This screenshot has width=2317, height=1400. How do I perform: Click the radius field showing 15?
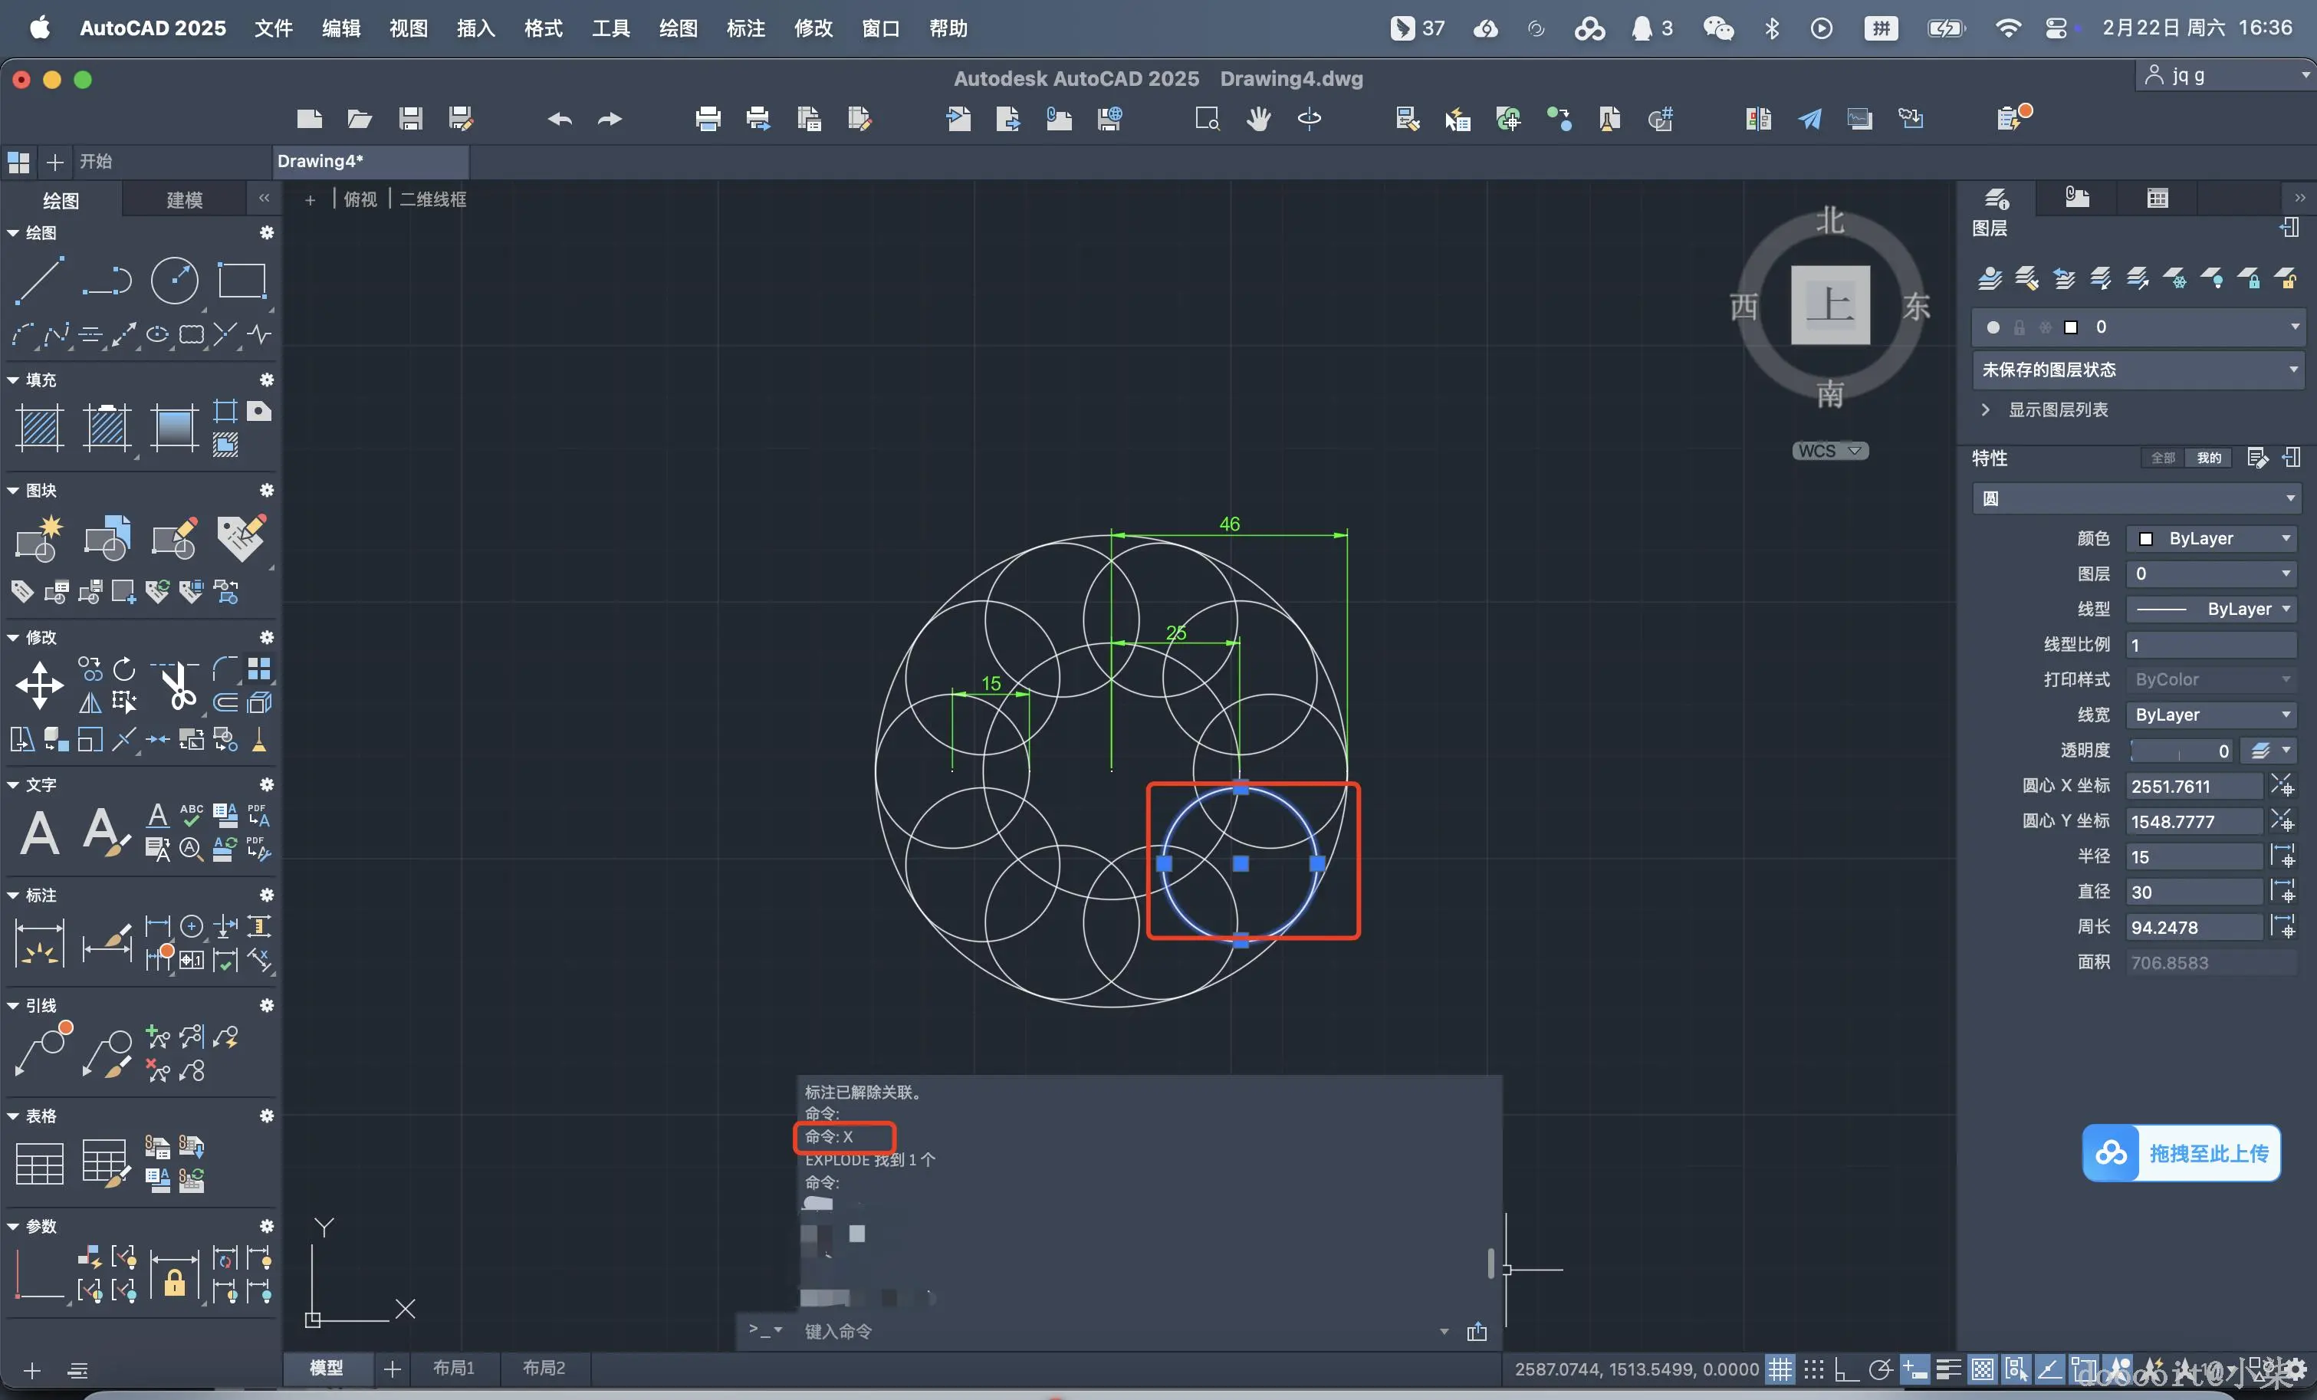tap(2194, 856)
